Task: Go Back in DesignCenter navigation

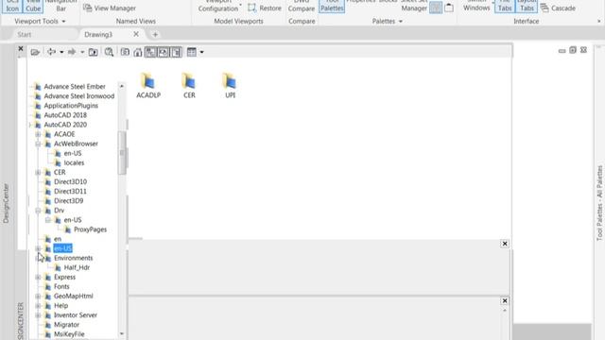Action: coord(51,52)
